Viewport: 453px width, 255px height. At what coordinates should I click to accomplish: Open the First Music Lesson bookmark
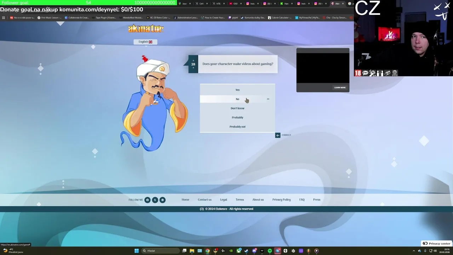point(50,17)
